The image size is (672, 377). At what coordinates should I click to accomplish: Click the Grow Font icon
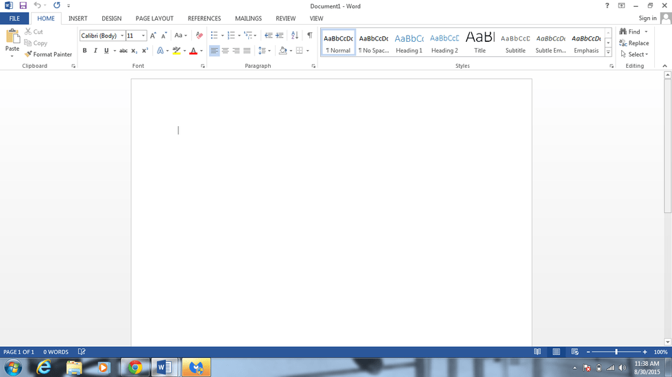point(153,36)
